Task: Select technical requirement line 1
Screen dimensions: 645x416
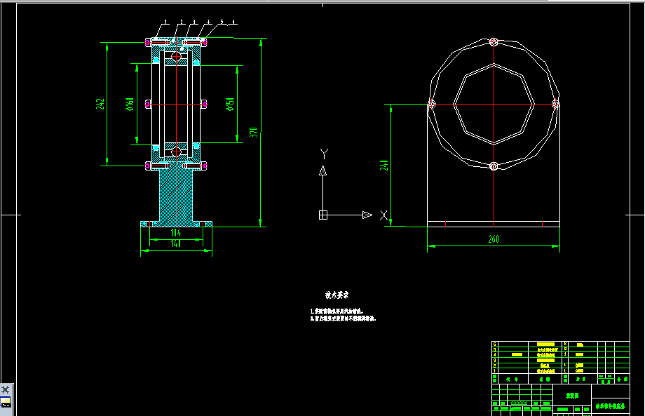Action: click(337, 311)
